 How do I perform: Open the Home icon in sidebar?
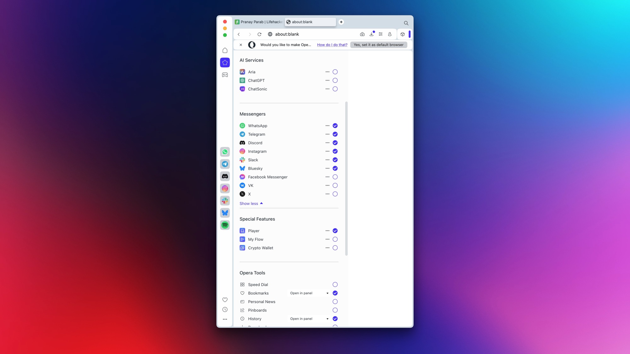pos(225,50)
